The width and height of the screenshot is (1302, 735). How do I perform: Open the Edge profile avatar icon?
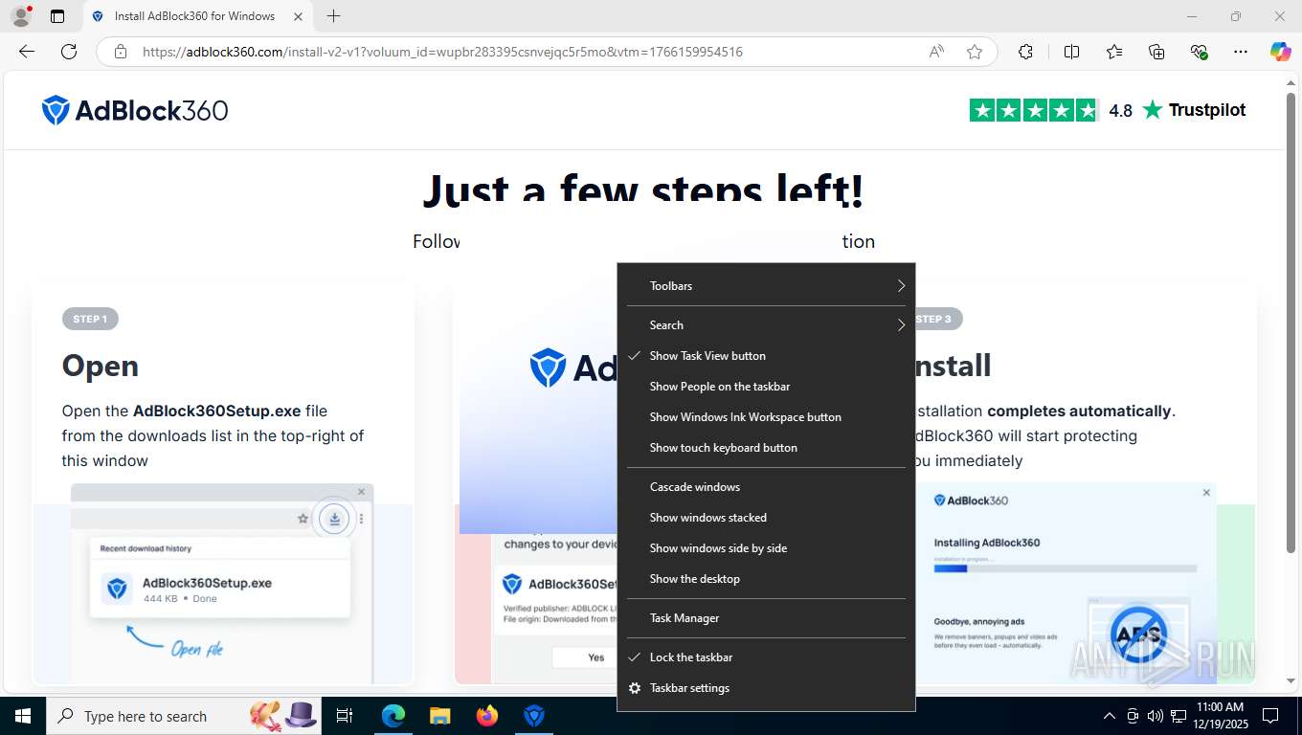[20, 16]
